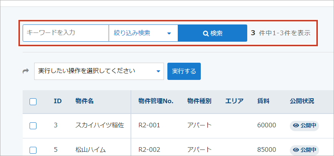Click the arrow on bulk action selector
This screenshot has width=334, height=156.
tap(158, 71)
